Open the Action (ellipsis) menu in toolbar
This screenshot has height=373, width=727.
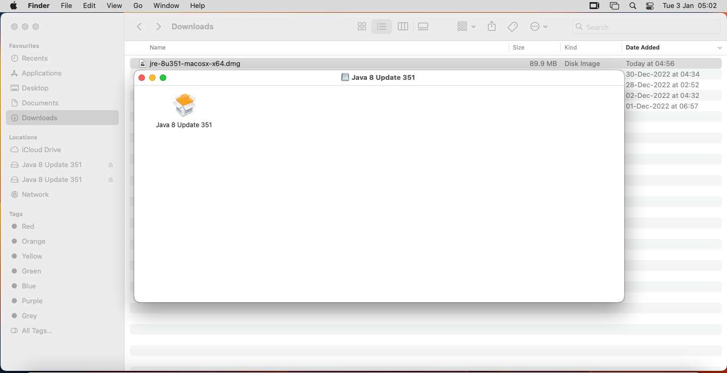[x=539, y=27]
